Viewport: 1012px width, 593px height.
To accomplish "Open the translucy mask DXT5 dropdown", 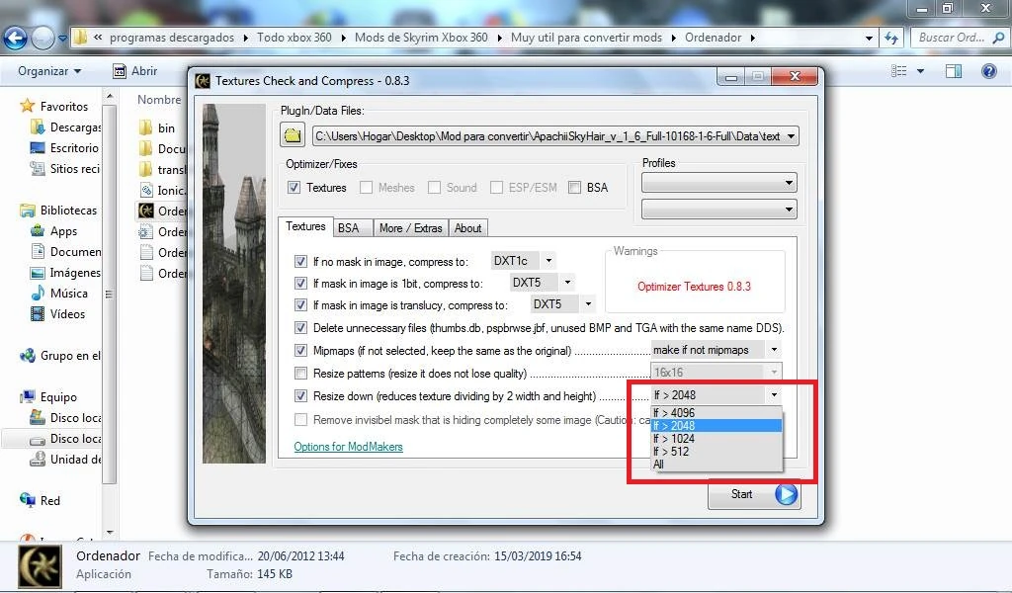I will pos(588,303).
